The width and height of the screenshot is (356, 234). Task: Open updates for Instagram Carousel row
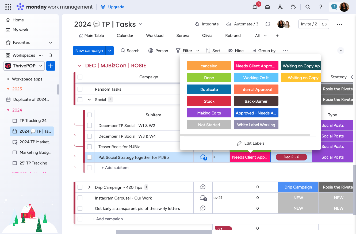click(203, 198)
